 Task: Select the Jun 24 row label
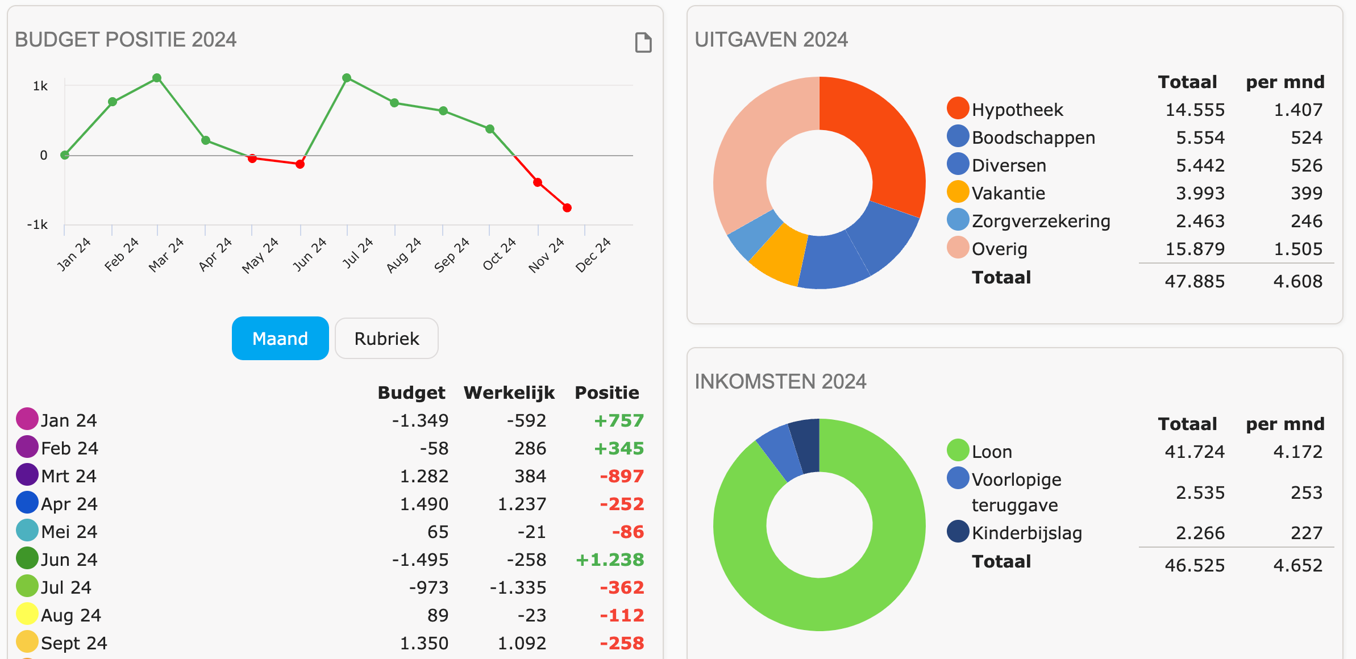69,560
